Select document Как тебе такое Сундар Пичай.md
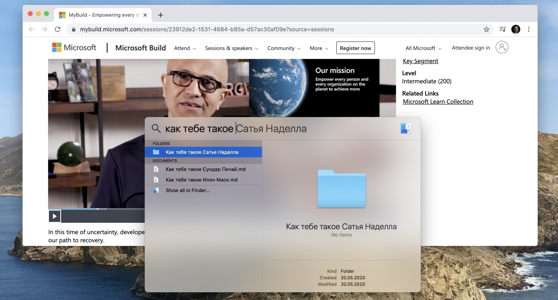558x300 pixels. point(203,169)
